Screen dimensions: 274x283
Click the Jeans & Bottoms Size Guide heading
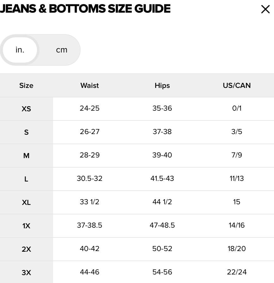point(85,9)
